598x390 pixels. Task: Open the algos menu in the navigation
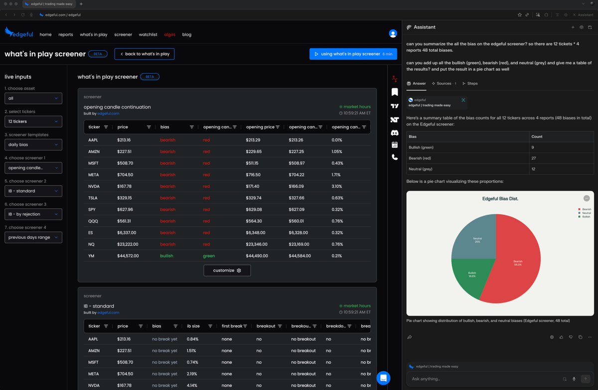[169, 34]
